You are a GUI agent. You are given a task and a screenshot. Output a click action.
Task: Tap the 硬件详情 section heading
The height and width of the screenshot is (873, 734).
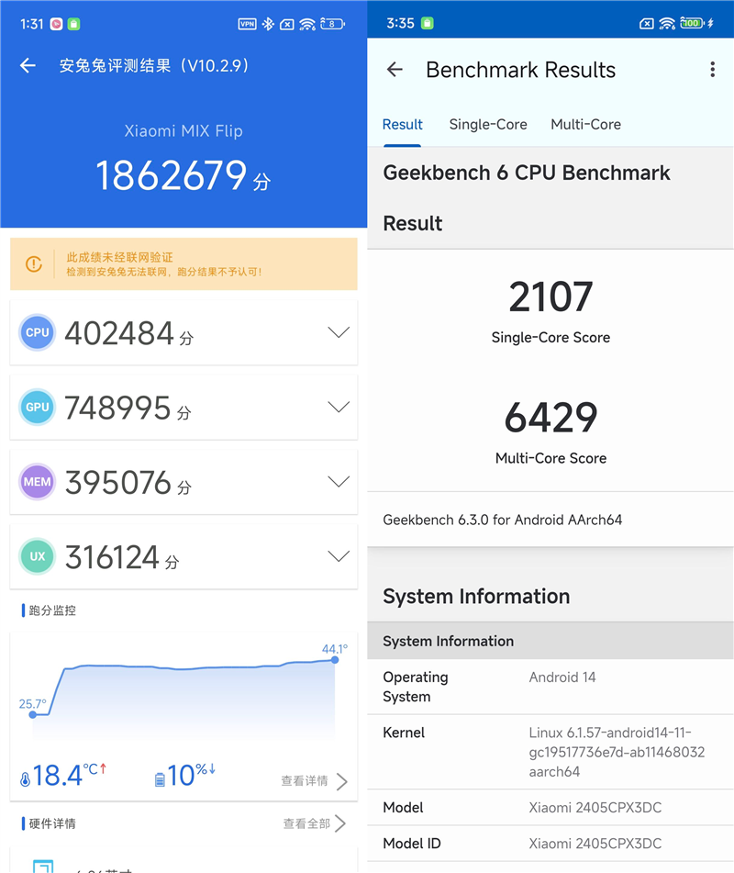click(52, 823)
